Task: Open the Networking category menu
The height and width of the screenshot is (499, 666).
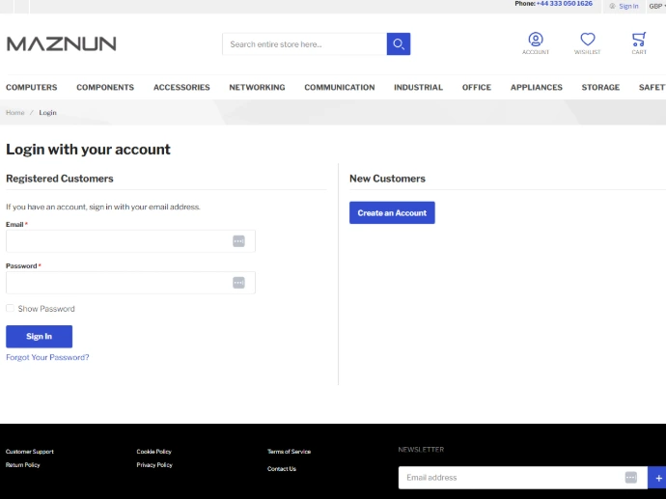Action: tap(257, 88)
